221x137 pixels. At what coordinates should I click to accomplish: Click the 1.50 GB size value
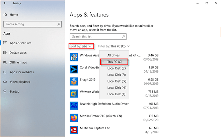click(x=153, y=67)
